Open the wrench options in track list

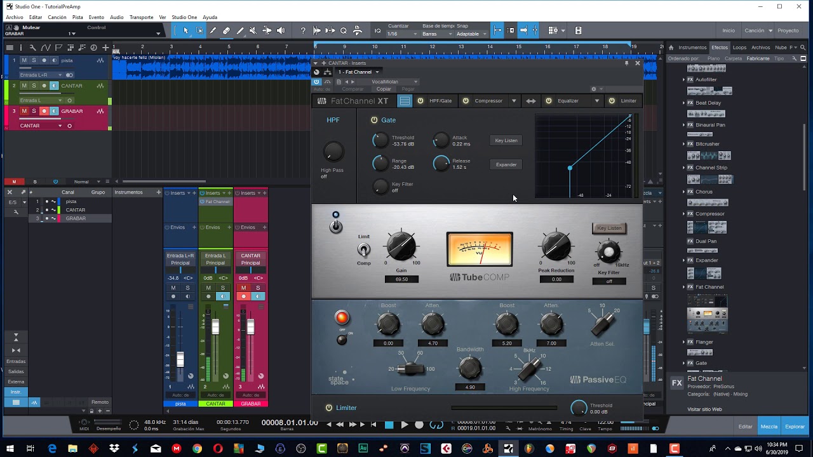[x=33, y=48]
